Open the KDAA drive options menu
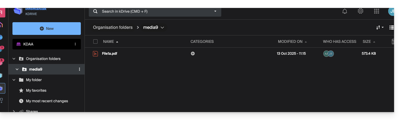The width and height of the screenshot is (402, 120). [x=75, y=44]
